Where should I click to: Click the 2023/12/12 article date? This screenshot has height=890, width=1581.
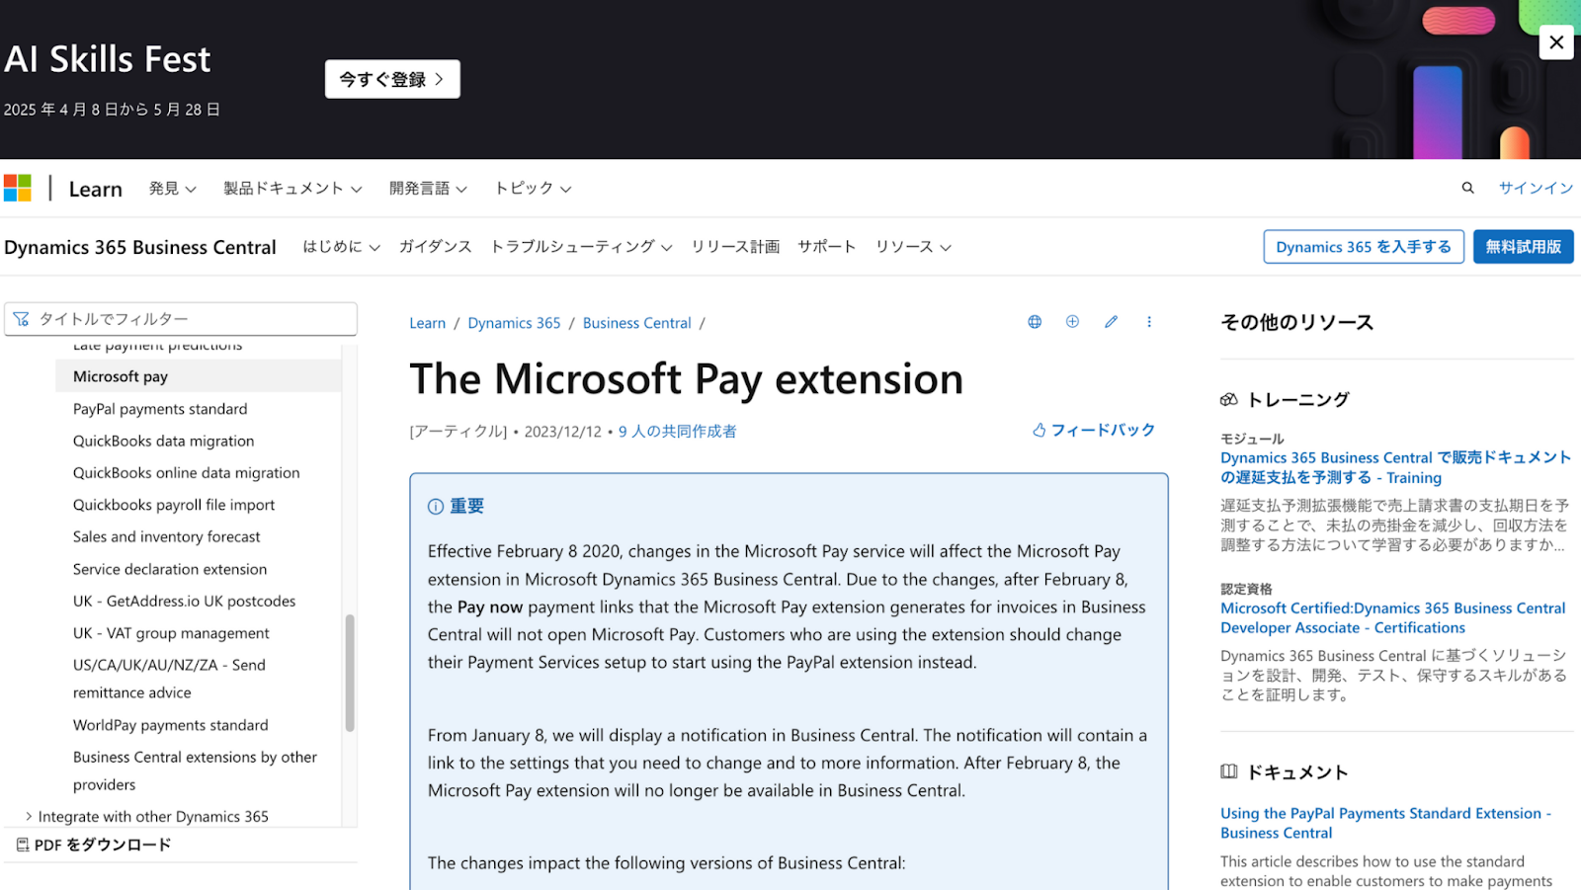[563, 432]
